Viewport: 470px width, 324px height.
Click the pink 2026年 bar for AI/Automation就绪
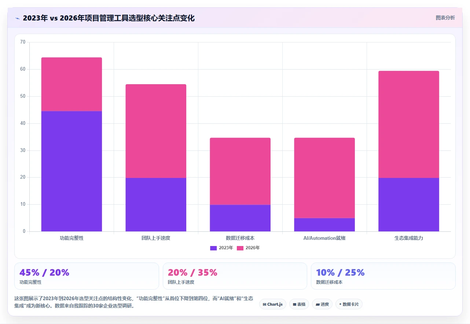[x=324, y=178]
